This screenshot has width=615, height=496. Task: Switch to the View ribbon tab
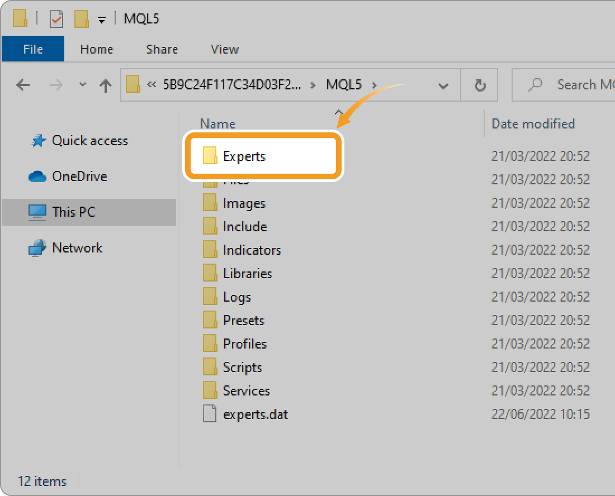[x=225, y=49]
